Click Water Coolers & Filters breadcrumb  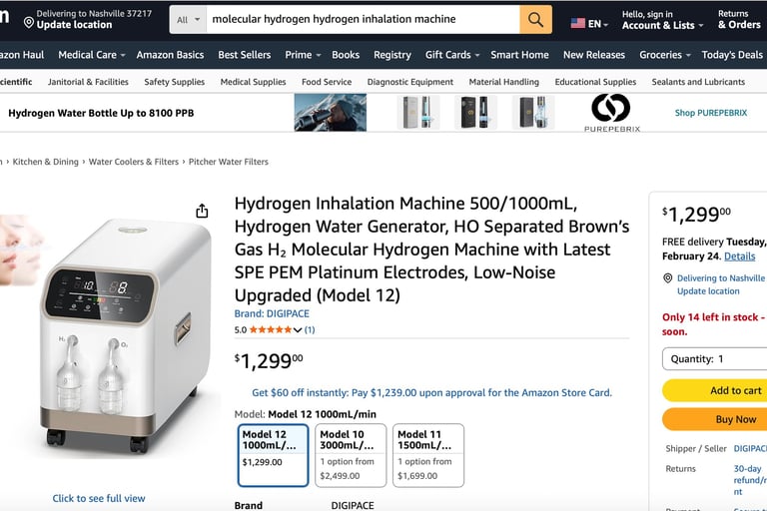134,162
